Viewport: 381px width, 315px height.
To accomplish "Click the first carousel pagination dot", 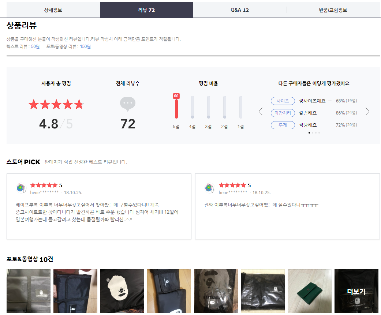I will tap(309, 133).
